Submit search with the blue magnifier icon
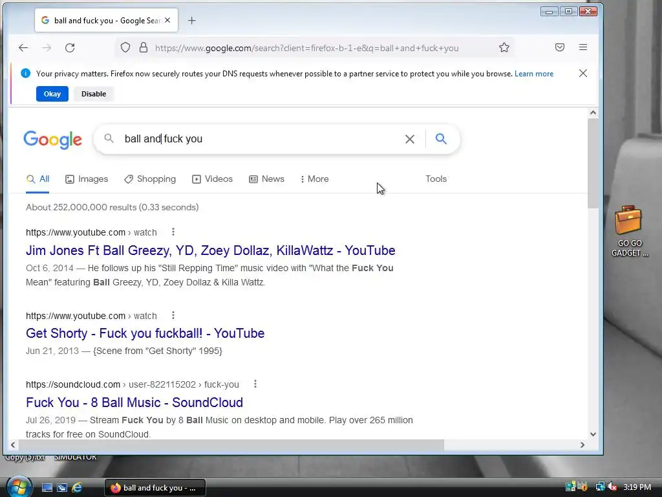The width and height of the screenshot is (662, 497). pos(441,138)
